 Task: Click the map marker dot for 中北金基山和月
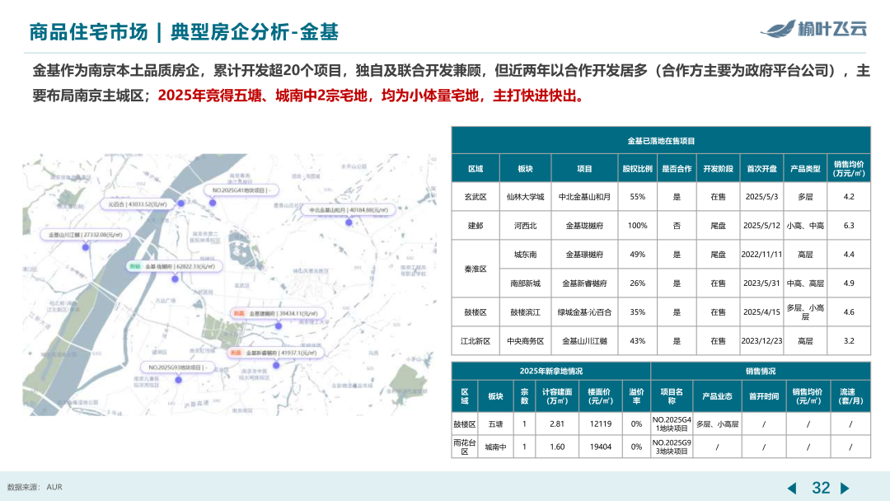(349, 222)
